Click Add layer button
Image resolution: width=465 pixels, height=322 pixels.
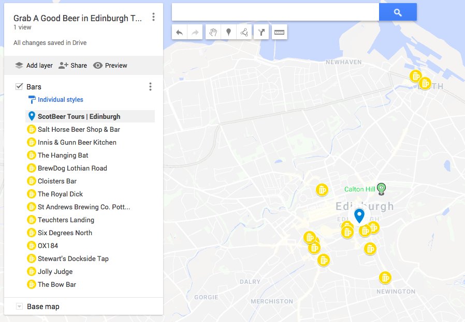pos(34,66)
